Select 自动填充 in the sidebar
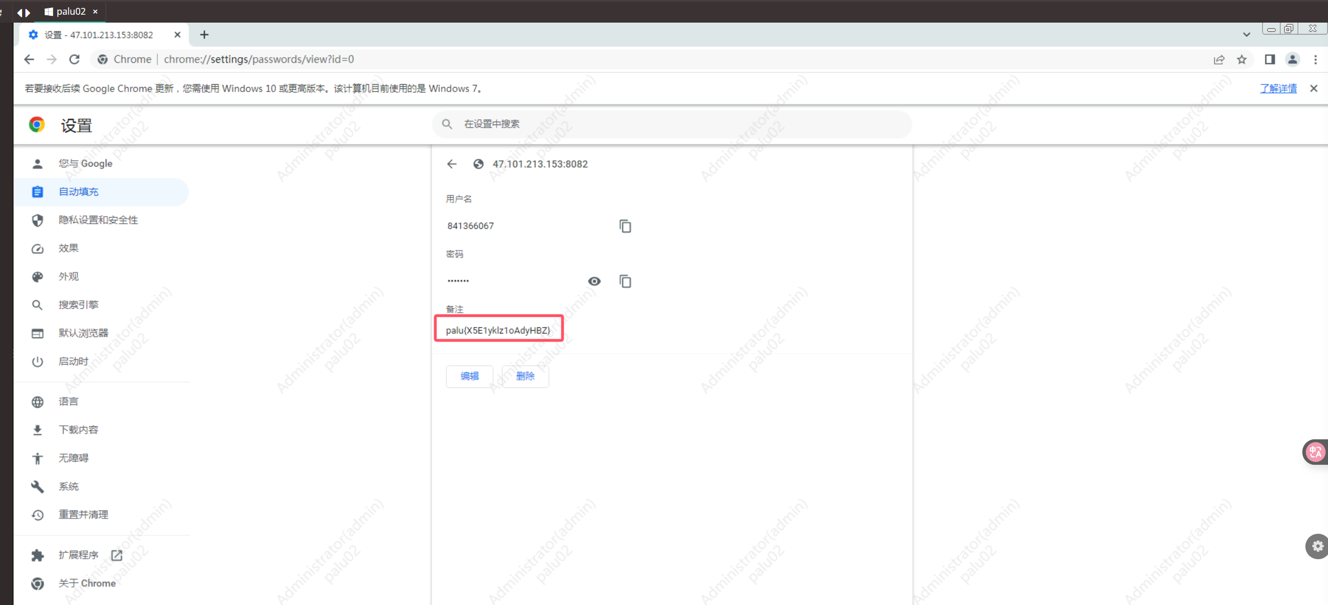 point(79,192)
